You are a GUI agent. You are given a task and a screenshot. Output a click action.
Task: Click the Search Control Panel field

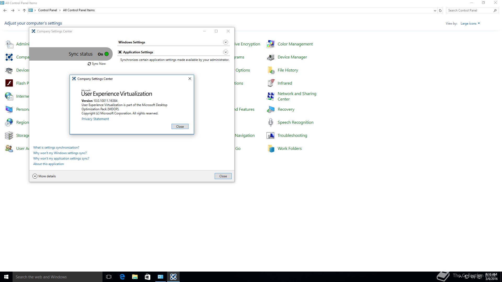[469, 10]
